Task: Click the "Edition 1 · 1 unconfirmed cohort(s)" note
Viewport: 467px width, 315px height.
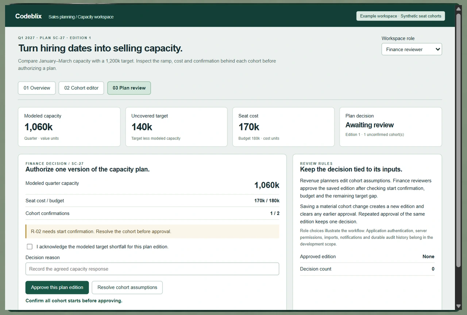Action: [375, 135]
